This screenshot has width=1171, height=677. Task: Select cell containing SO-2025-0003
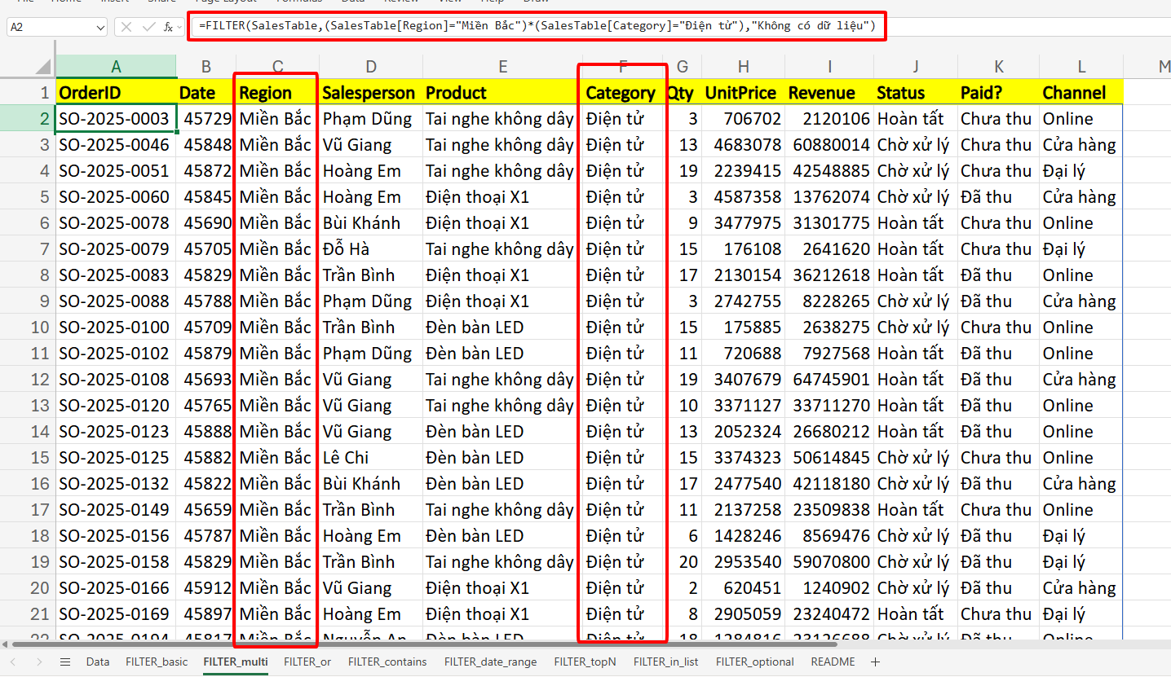pos(116,119)
